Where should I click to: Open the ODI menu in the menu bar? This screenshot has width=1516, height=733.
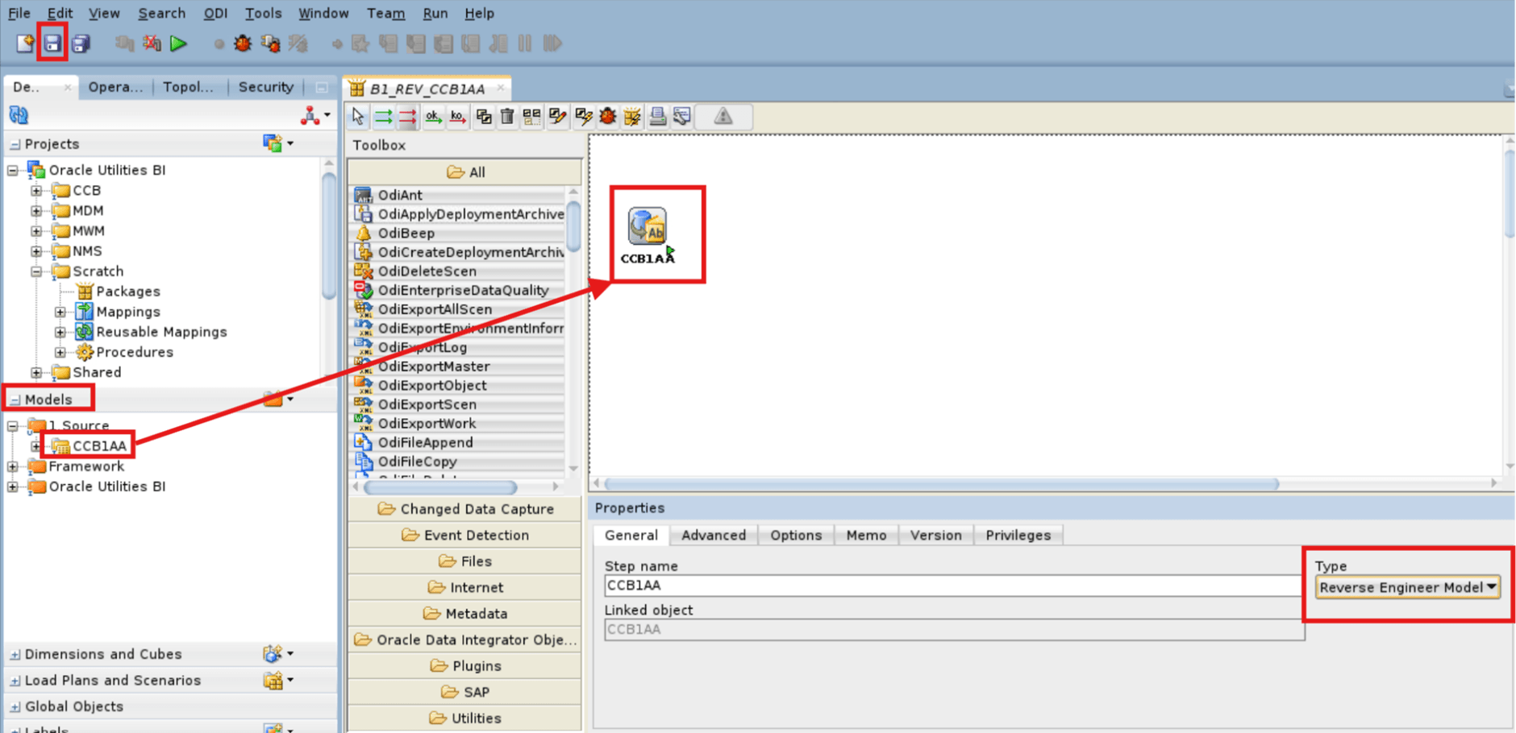point(214,13)
